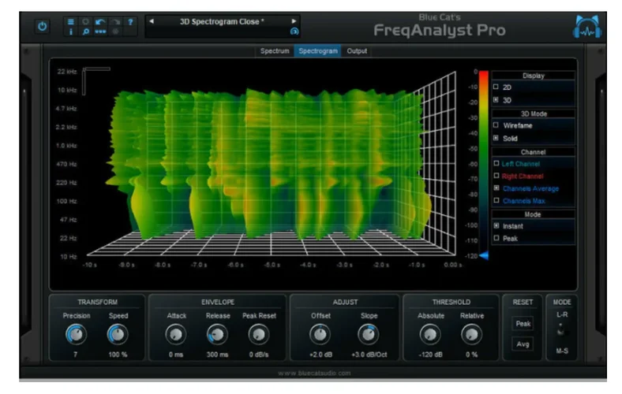Image resolution: width=622 pixels, height=394 pixels.
Task: Go to the next preset arrow
Action: click(294, 21)
